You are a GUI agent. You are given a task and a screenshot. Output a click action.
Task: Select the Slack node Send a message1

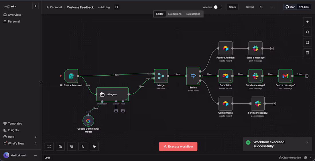point(255,76)
